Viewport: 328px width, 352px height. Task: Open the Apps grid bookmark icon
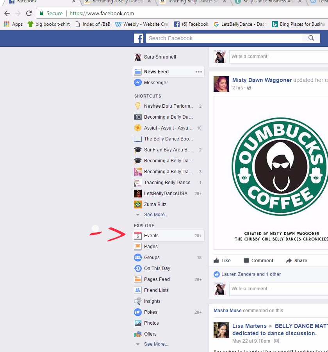7,24
